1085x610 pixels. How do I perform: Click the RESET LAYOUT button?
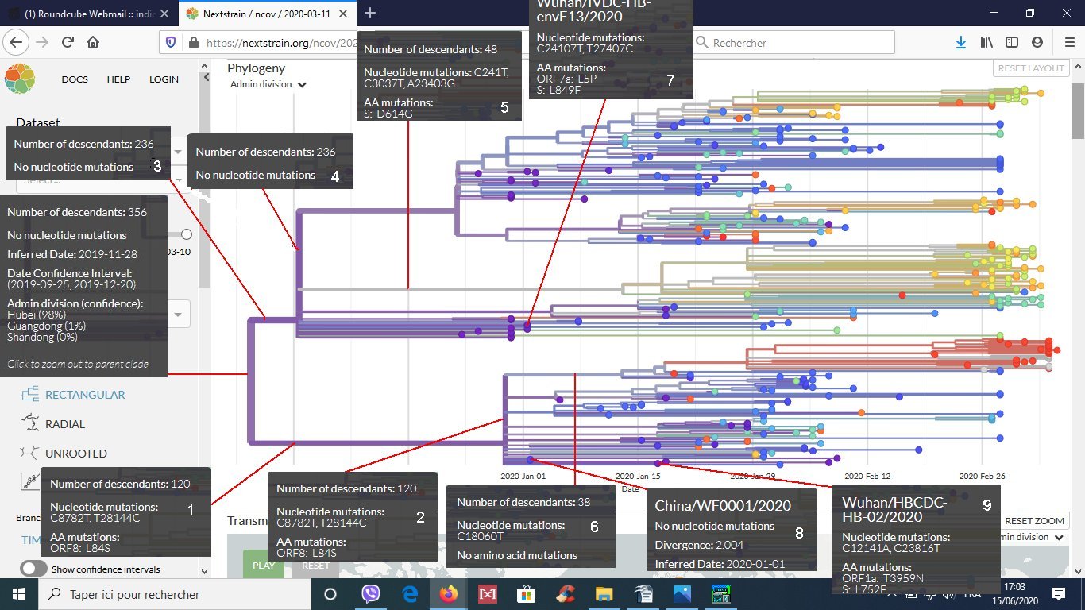[1030, 68]
